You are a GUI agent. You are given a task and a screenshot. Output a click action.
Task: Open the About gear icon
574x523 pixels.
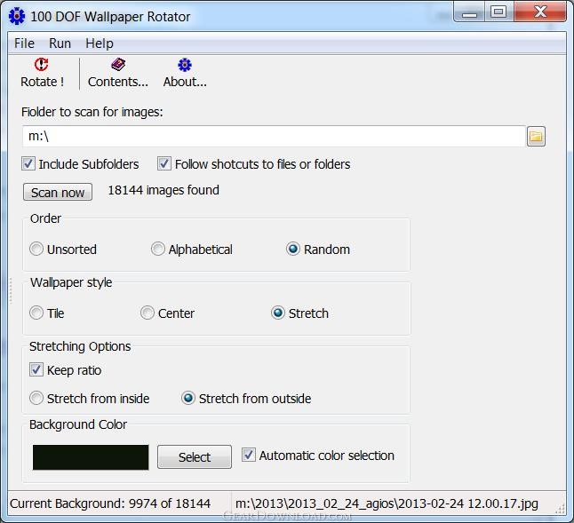pyautogui.click(x=185, y=65)
